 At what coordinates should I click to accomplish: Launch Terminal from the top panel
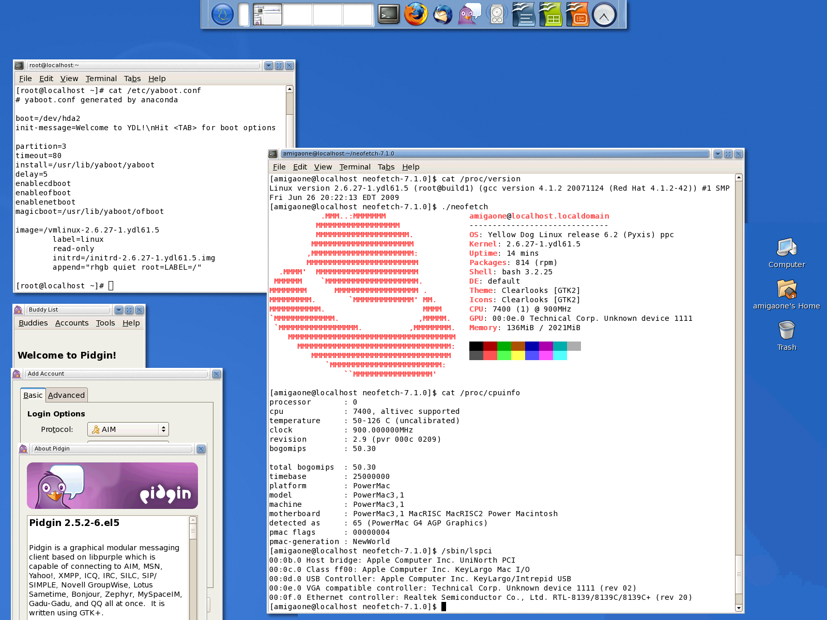[389, 14]
